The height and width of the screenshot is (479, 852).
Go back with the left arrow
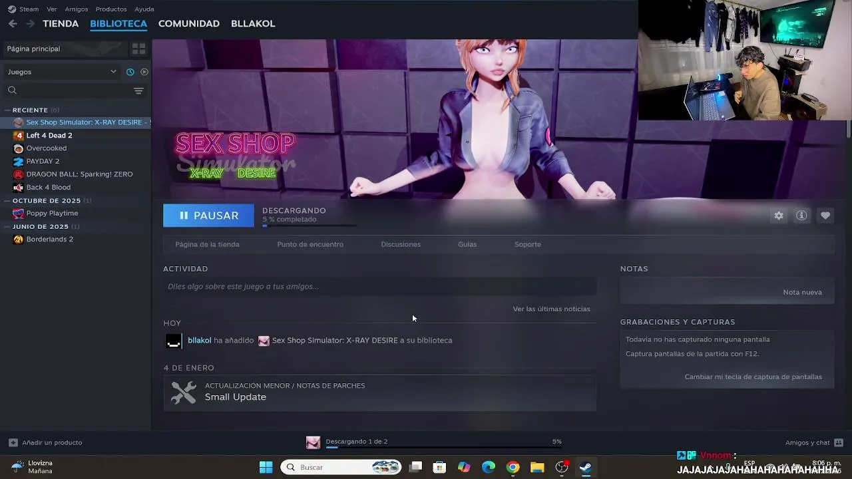(x=13, y=23)
